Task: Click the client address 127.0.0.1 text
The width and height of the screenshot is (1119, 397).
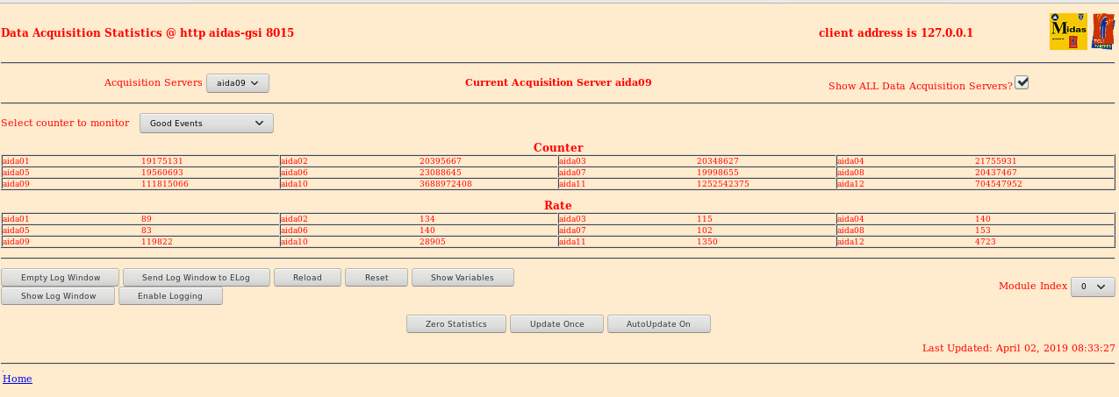Action: (x=896, y=32)
